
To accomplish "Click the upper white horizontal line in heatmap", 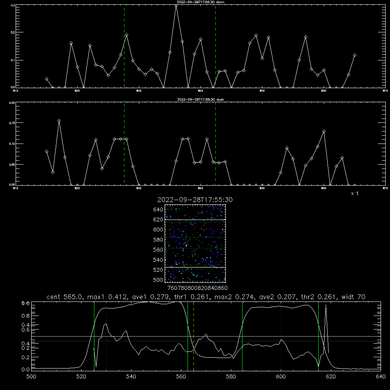I will [195, 220].
